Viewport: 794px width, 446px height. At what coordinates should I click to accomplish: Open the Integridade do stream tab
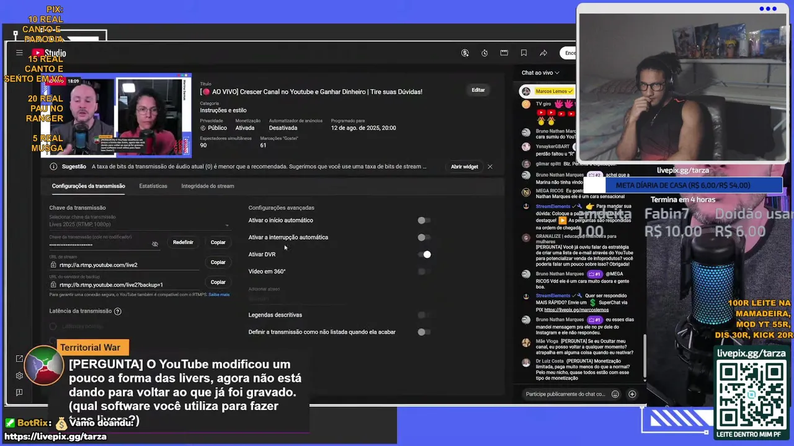pyautogui.click(x=207, y=186)
